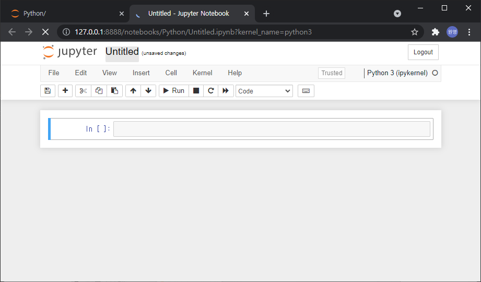Viewport: 481px width, 282px height.
Task: Click the browser forward arrow
Action: pyautogui.click(x=29, y=32)
